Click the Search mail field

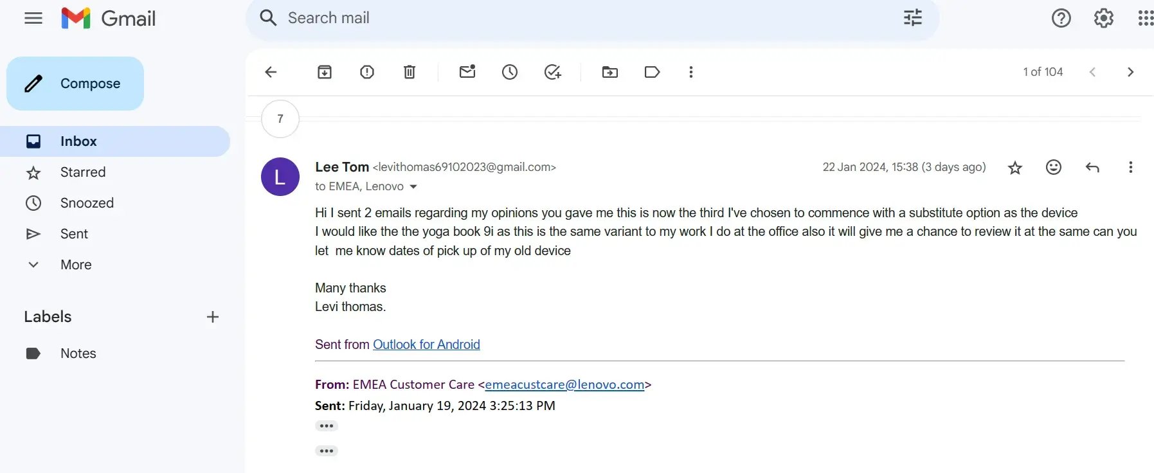[x=579, y=18]
